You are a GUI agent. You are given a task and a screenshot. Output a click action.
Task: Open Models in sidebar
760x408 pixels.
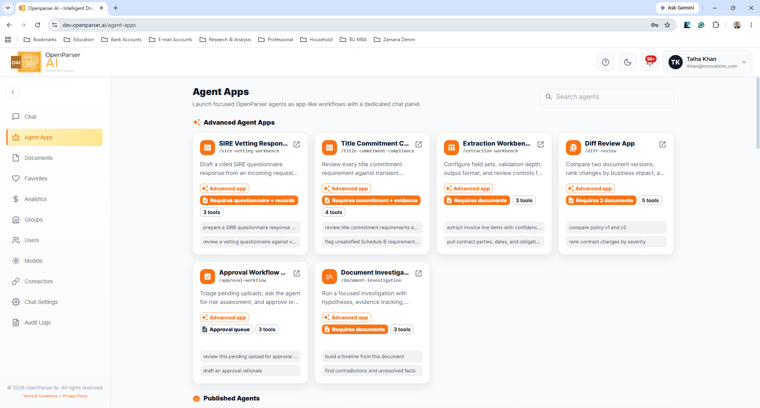[55, 261]
